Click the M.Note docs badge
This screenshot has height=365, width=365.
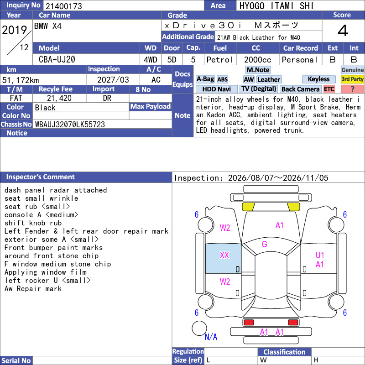click(x=258, y=70)
